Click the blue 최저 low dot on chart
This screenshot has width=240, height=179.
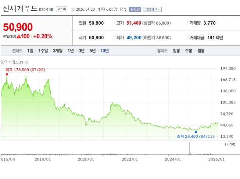tap(196, 132)
